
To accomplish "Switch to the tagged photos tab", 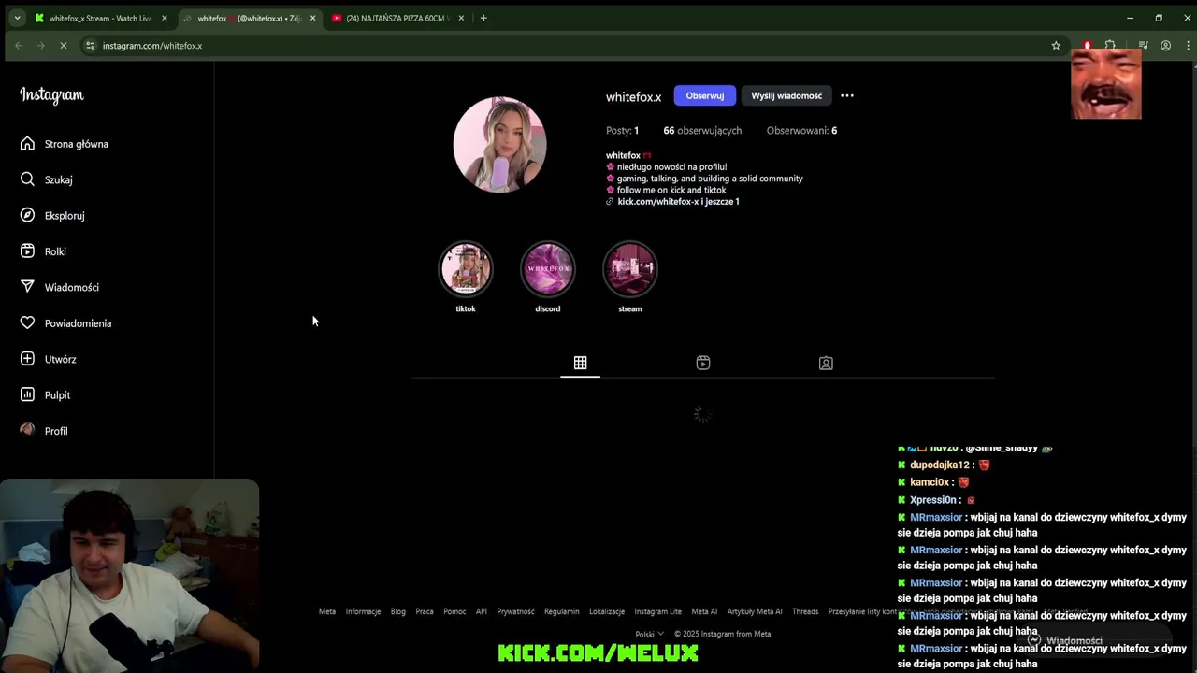I will (x=826, y=363).
